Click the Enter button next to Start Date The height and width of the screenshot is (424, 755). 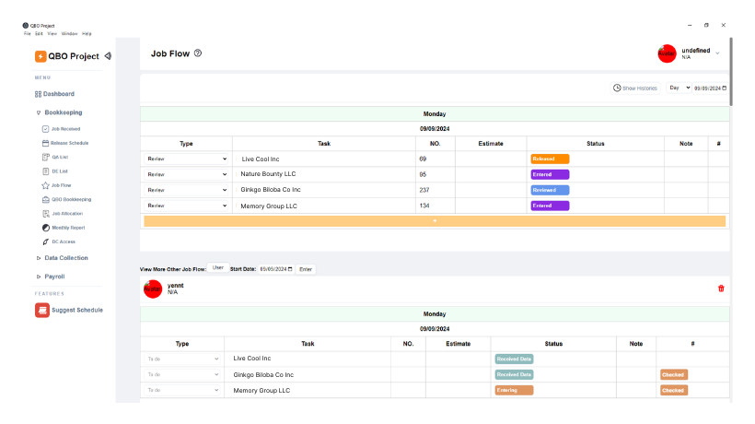tap(306, 269)
